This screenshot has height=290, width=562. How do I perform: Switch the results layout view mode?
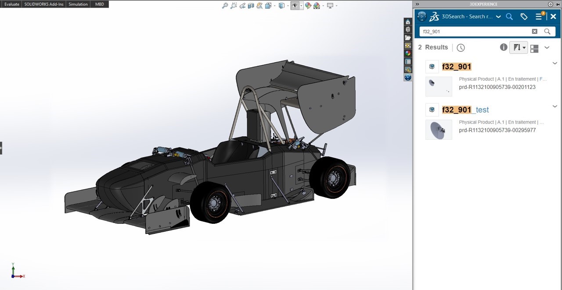pyautogui.click(x=534, y=49)
